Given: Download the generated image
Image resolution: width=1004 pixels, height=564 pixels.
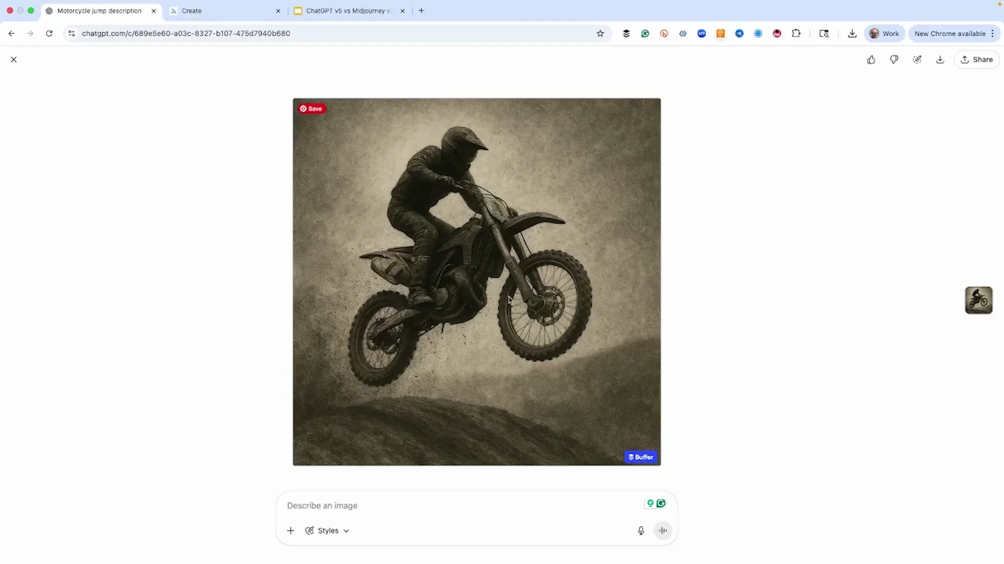Looking at the screenshot, I should pyautogui.click(x=940, y=59).
